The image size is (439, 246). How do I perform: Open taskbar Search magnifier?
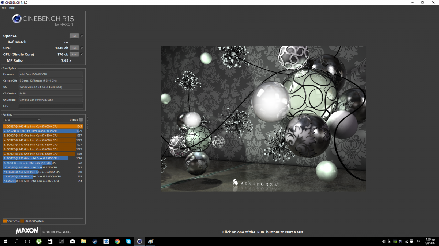[16, 241]
